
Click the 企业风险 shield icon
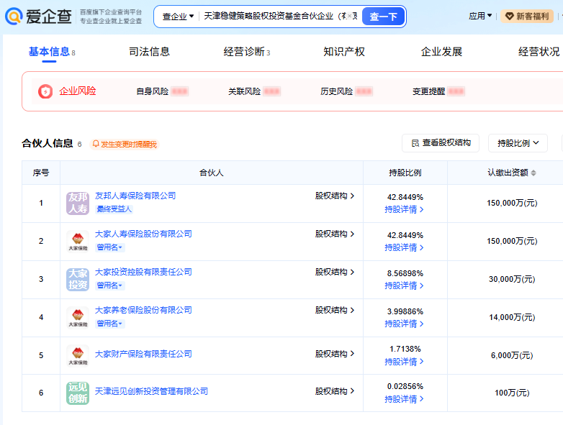(x=45, y=91)
